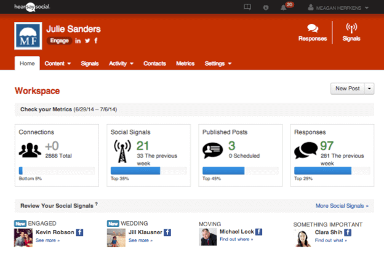Click the New Post button
Image resolution: width=384 pixels, height=257 pixels.
pos(347,89)
